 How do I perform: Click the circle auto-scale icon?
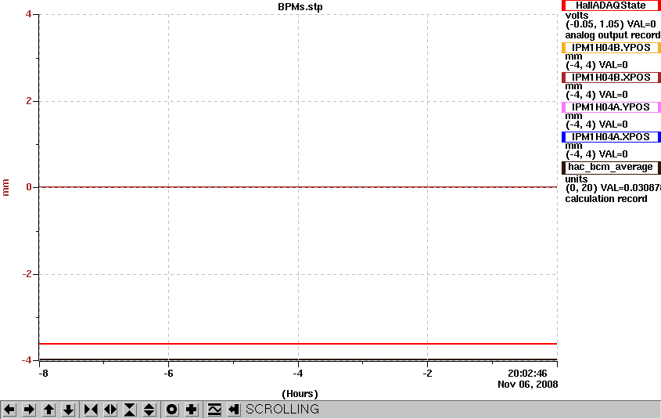pos(172,410)
